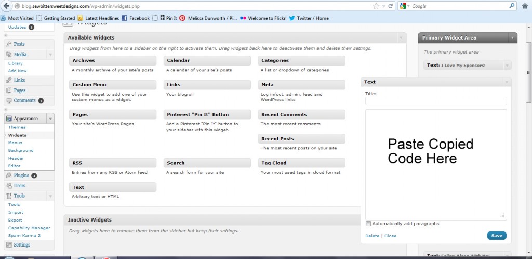Viewport: 532px width, 259px height.
Task: Click the Users icon in admin menu
Action: (x=9, y=186)
